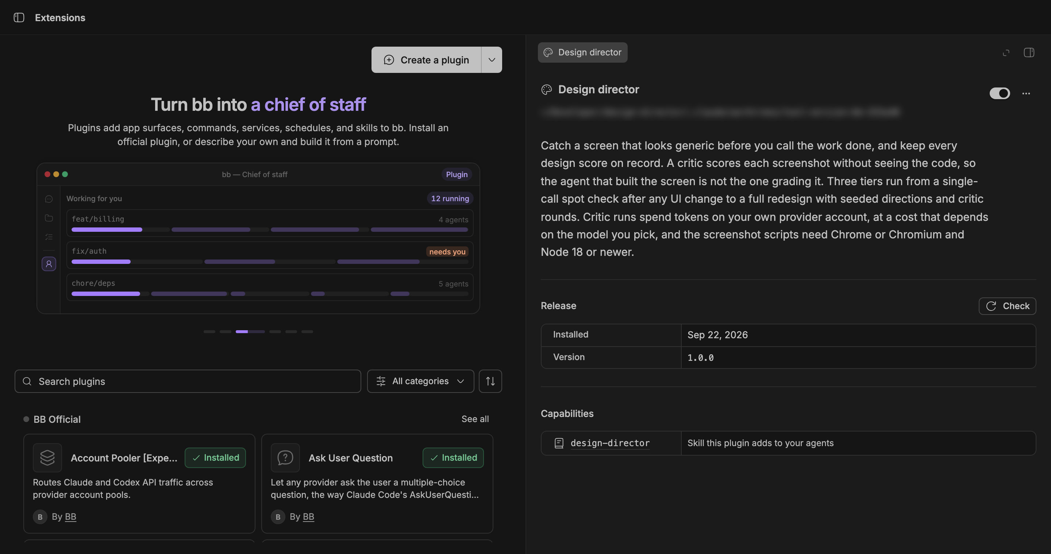Click the 12 running badge

[x=450, y=198]
